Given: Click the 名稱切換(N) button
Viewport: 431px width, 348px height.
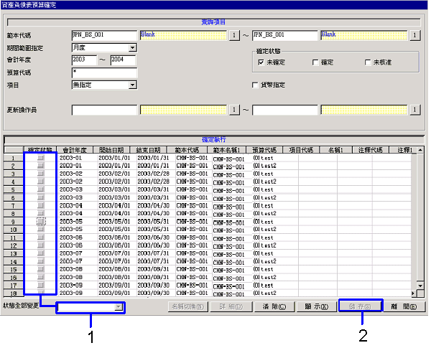Looking at the screenshot, I should pos(187,306).
